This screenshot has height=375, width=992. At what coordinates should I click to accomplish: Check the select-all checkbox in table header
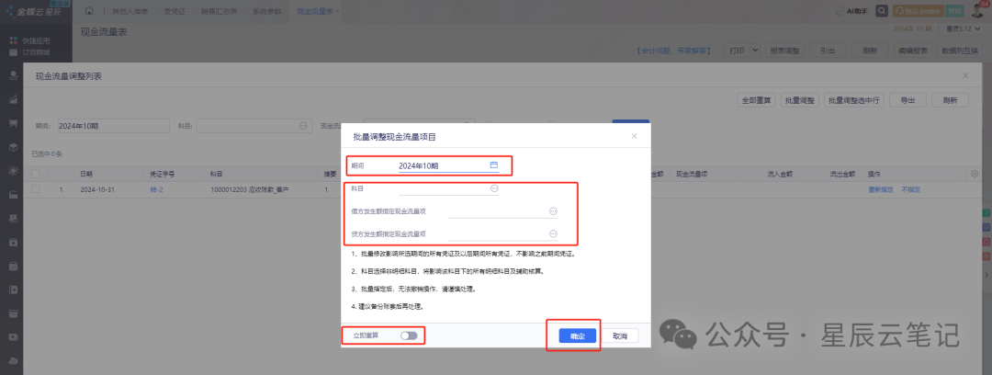pyautogui.click(x=36, y=173)
